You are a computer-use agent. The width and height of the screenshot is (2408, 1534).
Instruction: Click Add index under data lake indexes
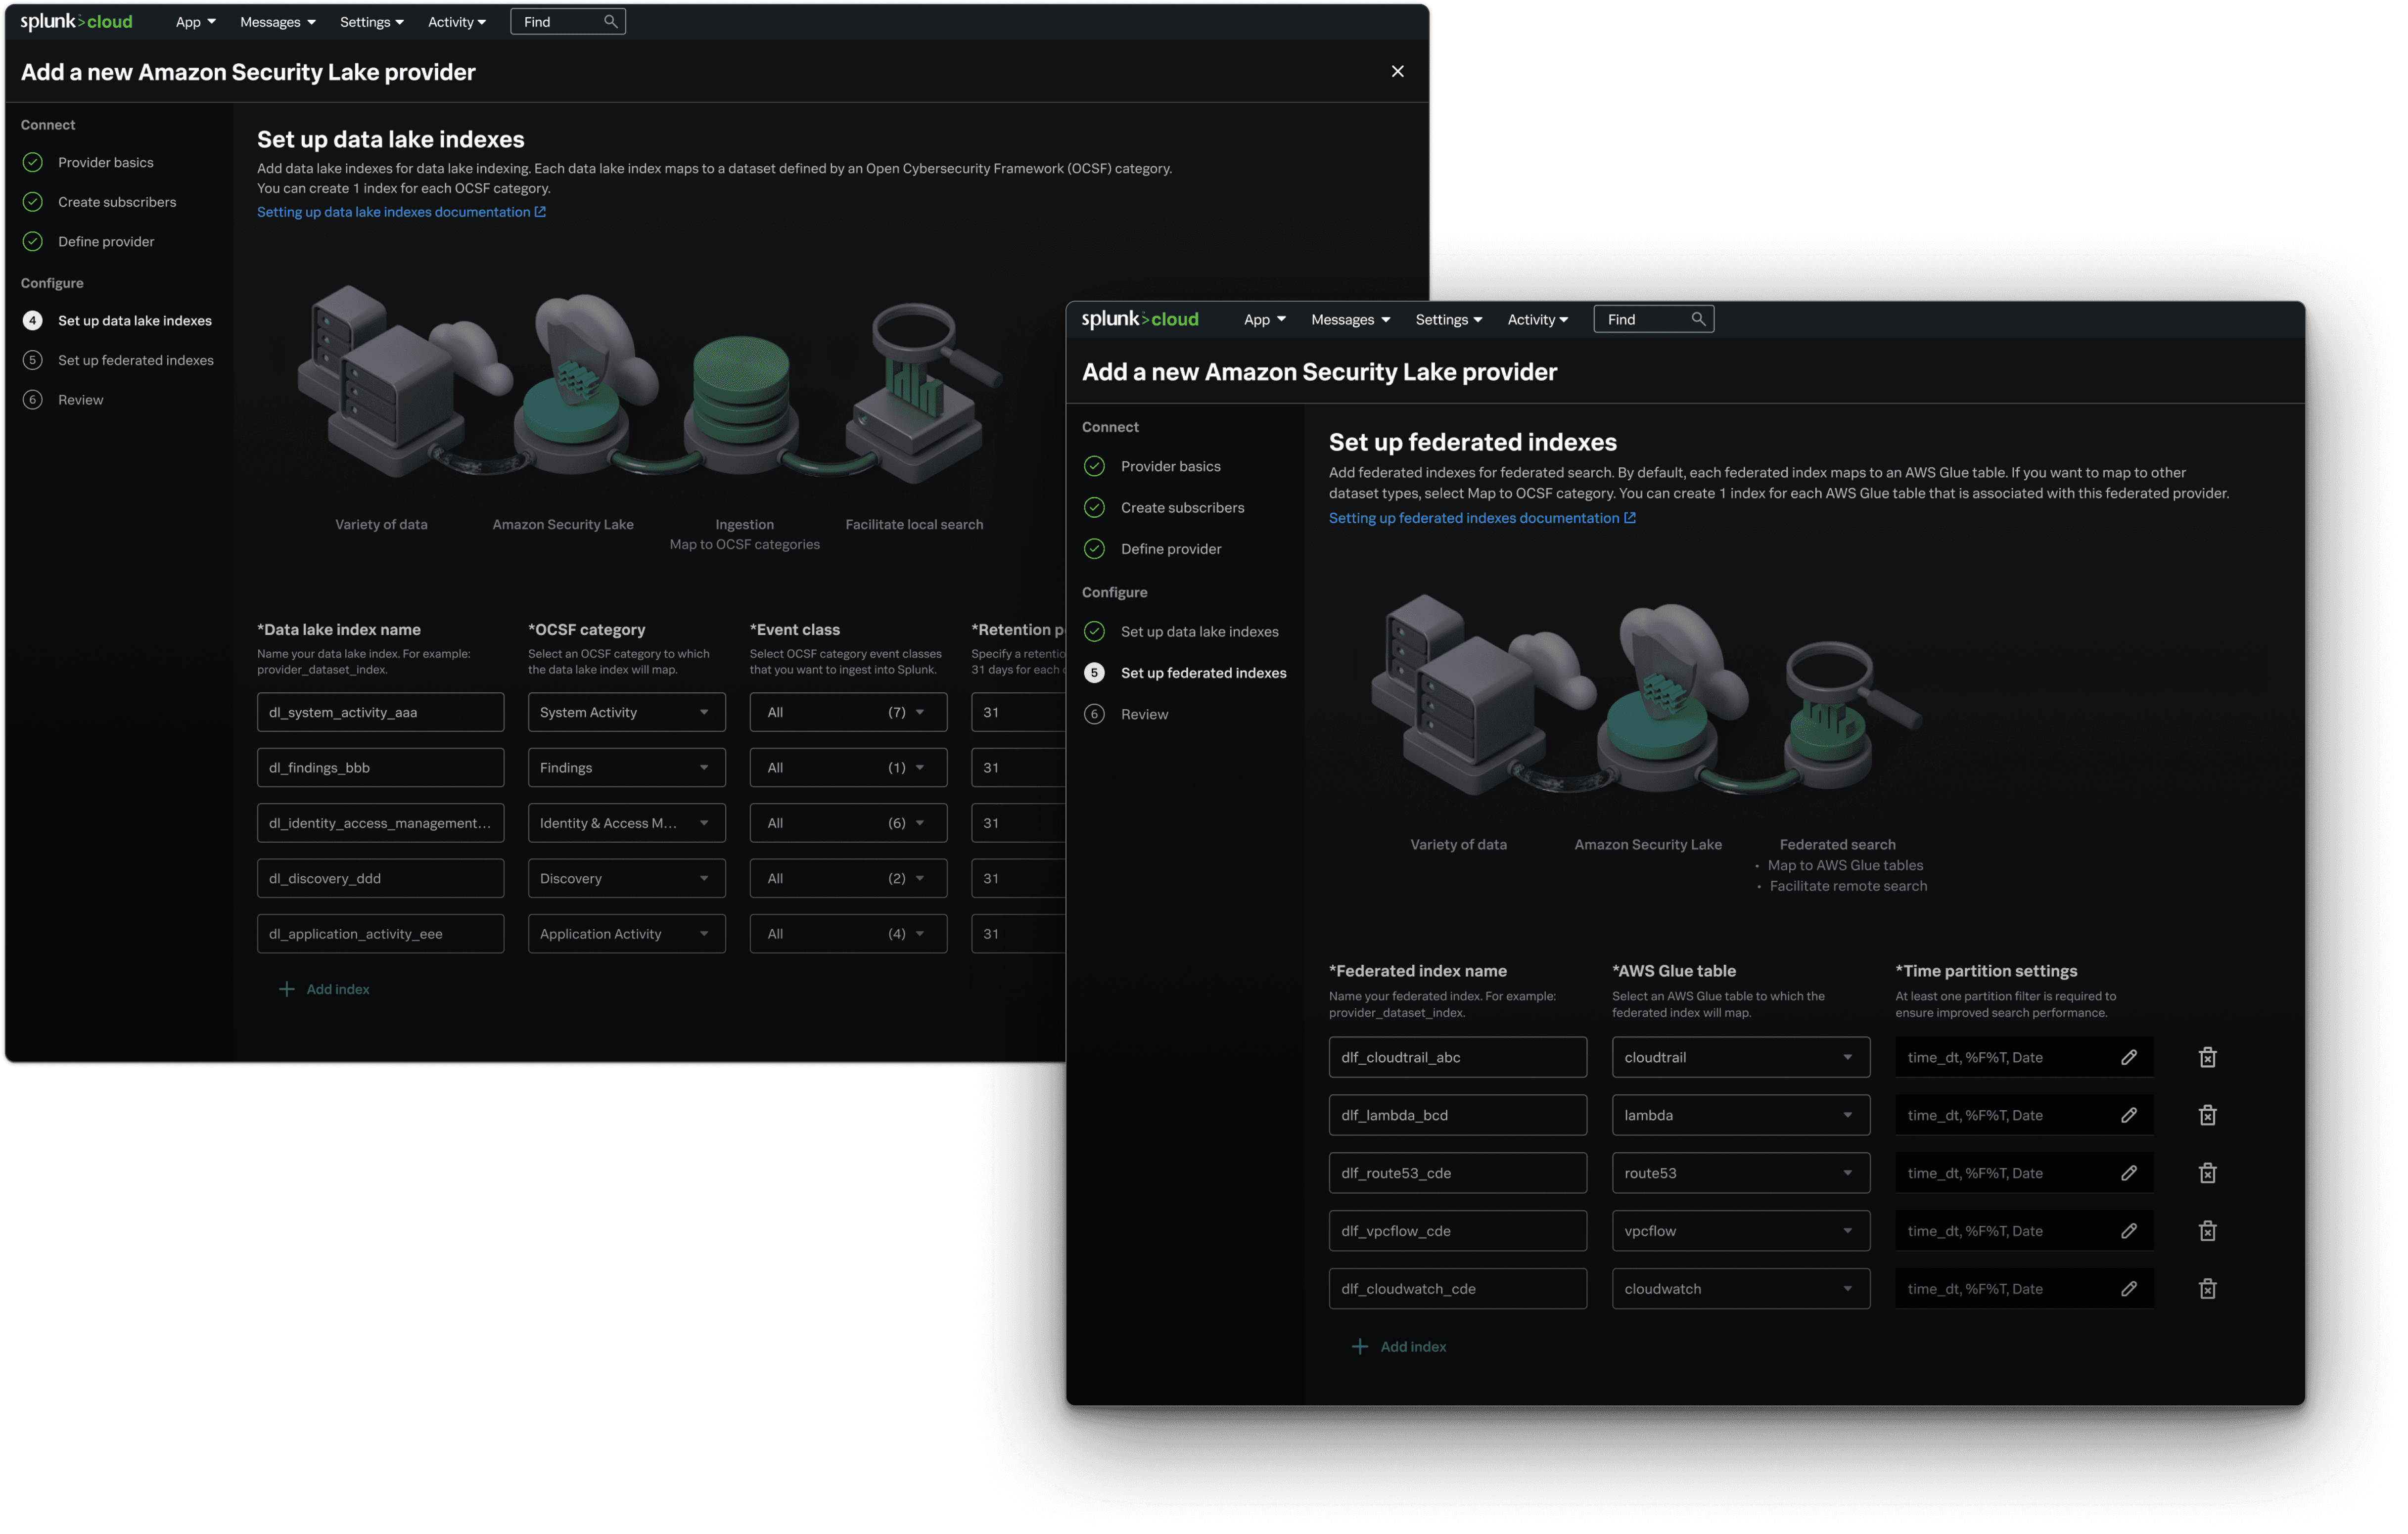pyautogui.click(x=337, y=989)
